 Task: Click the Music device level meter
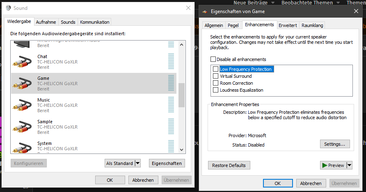171,105
